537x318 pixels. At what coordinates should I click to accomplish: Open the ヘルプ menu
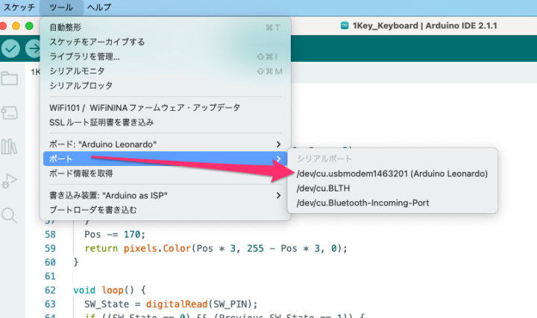99,7
